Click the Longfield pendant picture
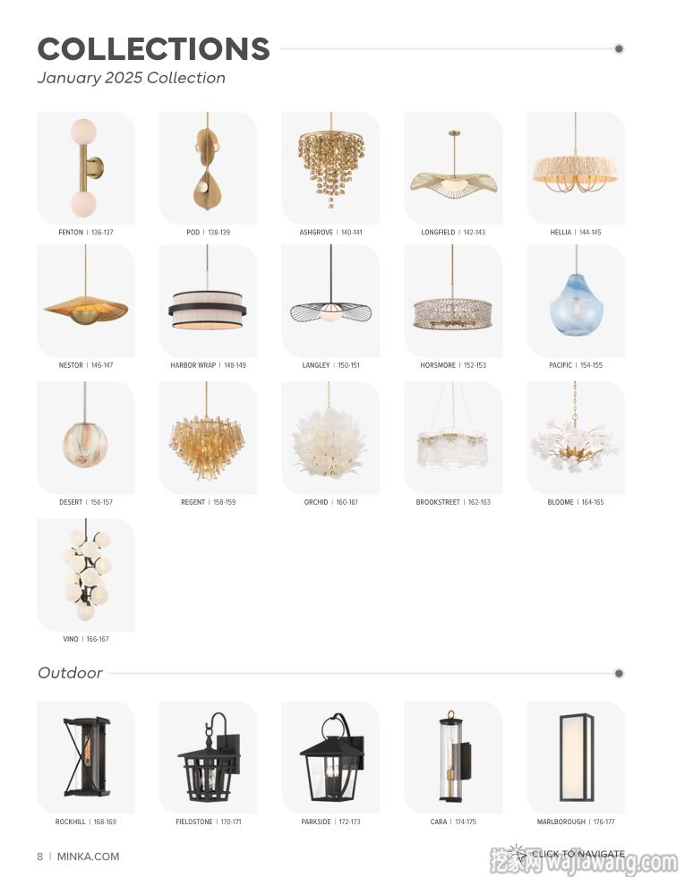Viewport: 685px width, 886px height. click(x=453, y=168)
